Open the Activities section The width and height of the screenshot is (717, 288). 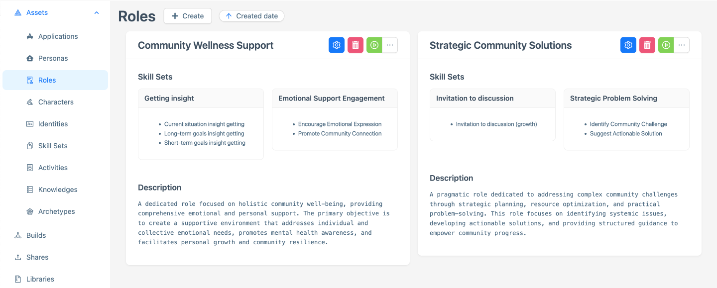(53, 167)
